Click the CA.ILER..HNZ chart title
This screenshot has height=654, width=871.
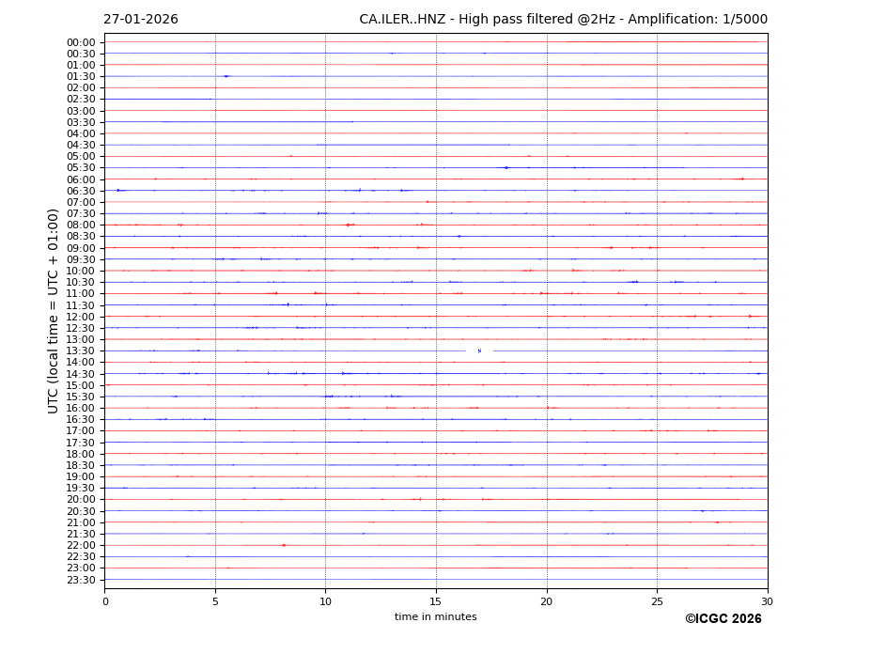(x=563, y=20)
